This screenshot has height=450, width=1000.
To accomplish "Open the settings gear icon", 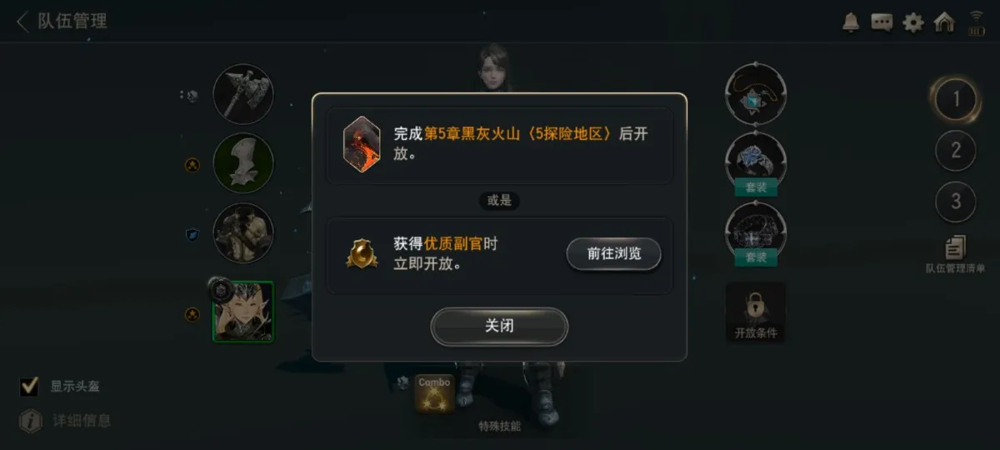I will pos(913,22).
